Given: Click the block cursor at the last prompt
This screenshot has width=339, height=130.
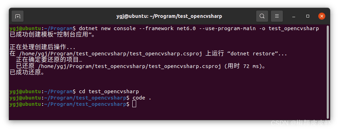Looking at the screenshot, I should [x=134, y=104].
